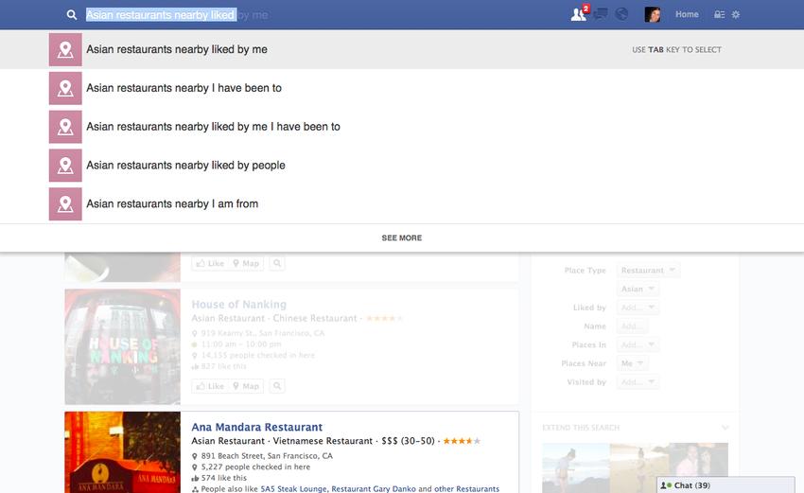Click the Ana Mandara Restaurant photo
The height and width of the screenshot is (493, 804).
click(123, 452)
